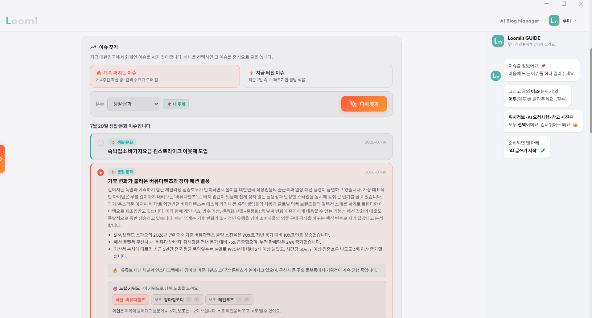The width and height of the screenshot is (592, 318).
Task: Click the 내 주제 pin button
Action: (176, 104)
